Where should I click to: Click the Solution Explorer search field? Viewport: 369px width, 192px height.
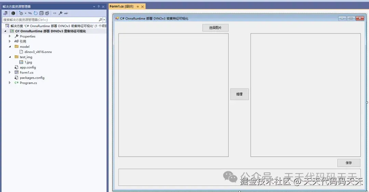[x=50, y=20]
